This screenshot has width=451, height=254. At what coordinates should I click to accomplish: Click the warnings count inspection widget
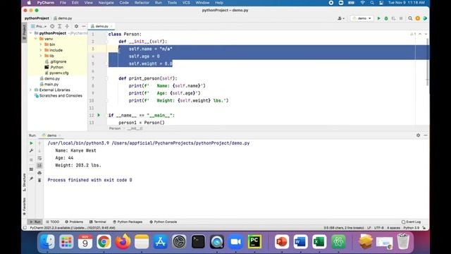coord(413,34)
